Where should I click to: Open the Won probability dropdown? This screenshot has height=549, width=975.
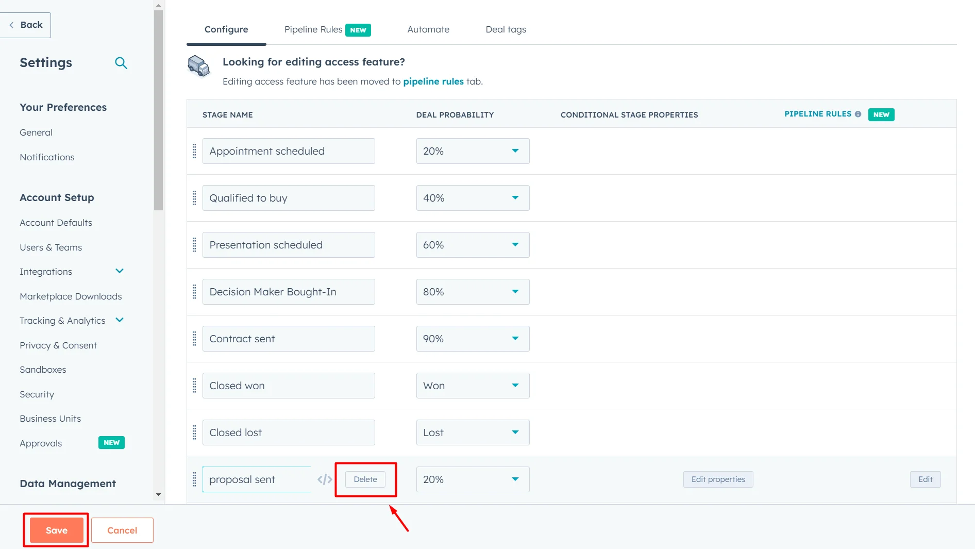[x=473, y=386]
